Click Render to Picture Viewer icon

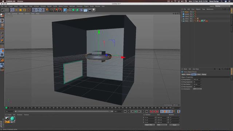tap(56, 10)
